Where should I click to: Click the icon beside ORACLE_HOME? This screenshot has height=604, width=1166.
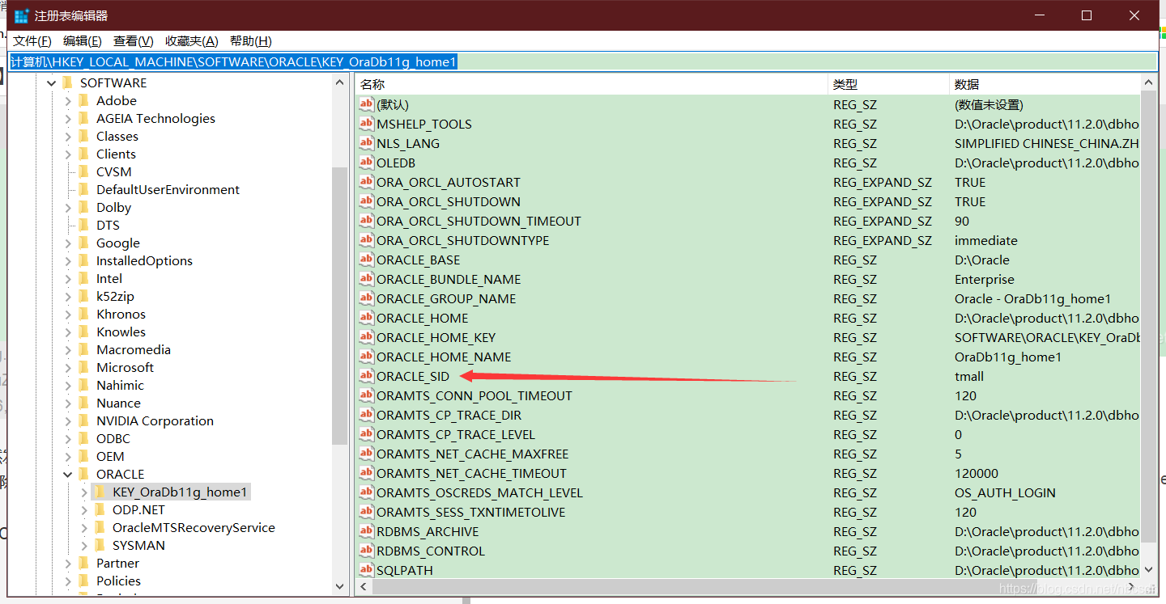tap(367, 318)
